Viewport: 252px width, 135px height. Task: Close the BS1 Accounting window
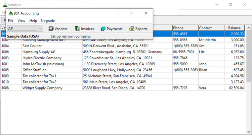[145, 13]
